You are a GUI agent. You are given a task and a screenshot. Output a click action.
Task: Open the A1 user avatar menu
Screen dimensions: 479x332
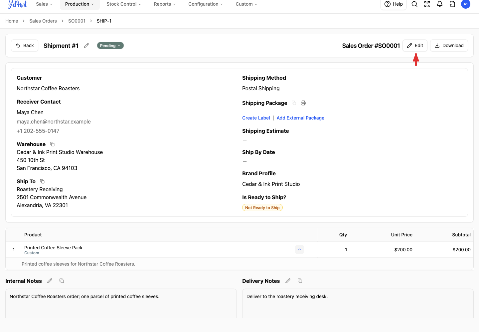click(x=466, y=4)
